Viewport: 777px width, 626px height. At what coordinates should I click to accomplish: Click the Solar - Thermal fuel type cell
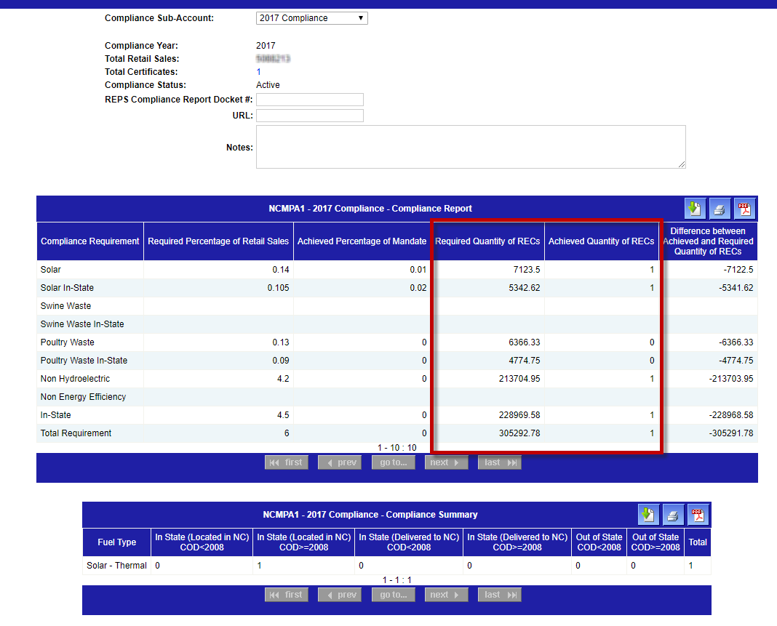point(117,566)
